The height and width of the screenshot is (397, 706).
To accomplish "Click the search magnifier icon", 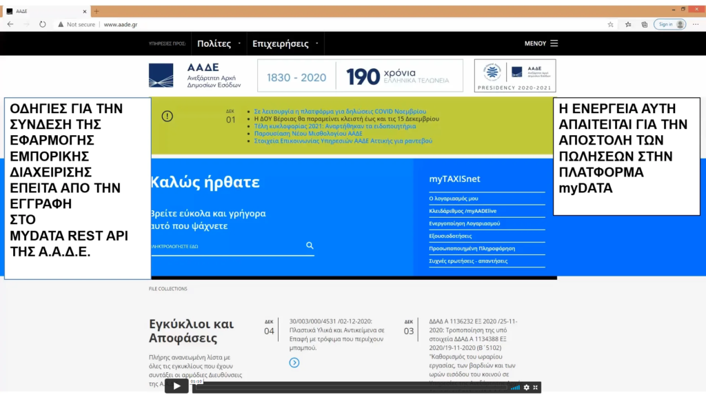I will pos(310,245).
